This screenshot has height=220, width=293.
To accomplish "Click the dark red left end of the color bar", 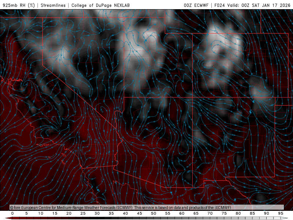I will 8,218.
